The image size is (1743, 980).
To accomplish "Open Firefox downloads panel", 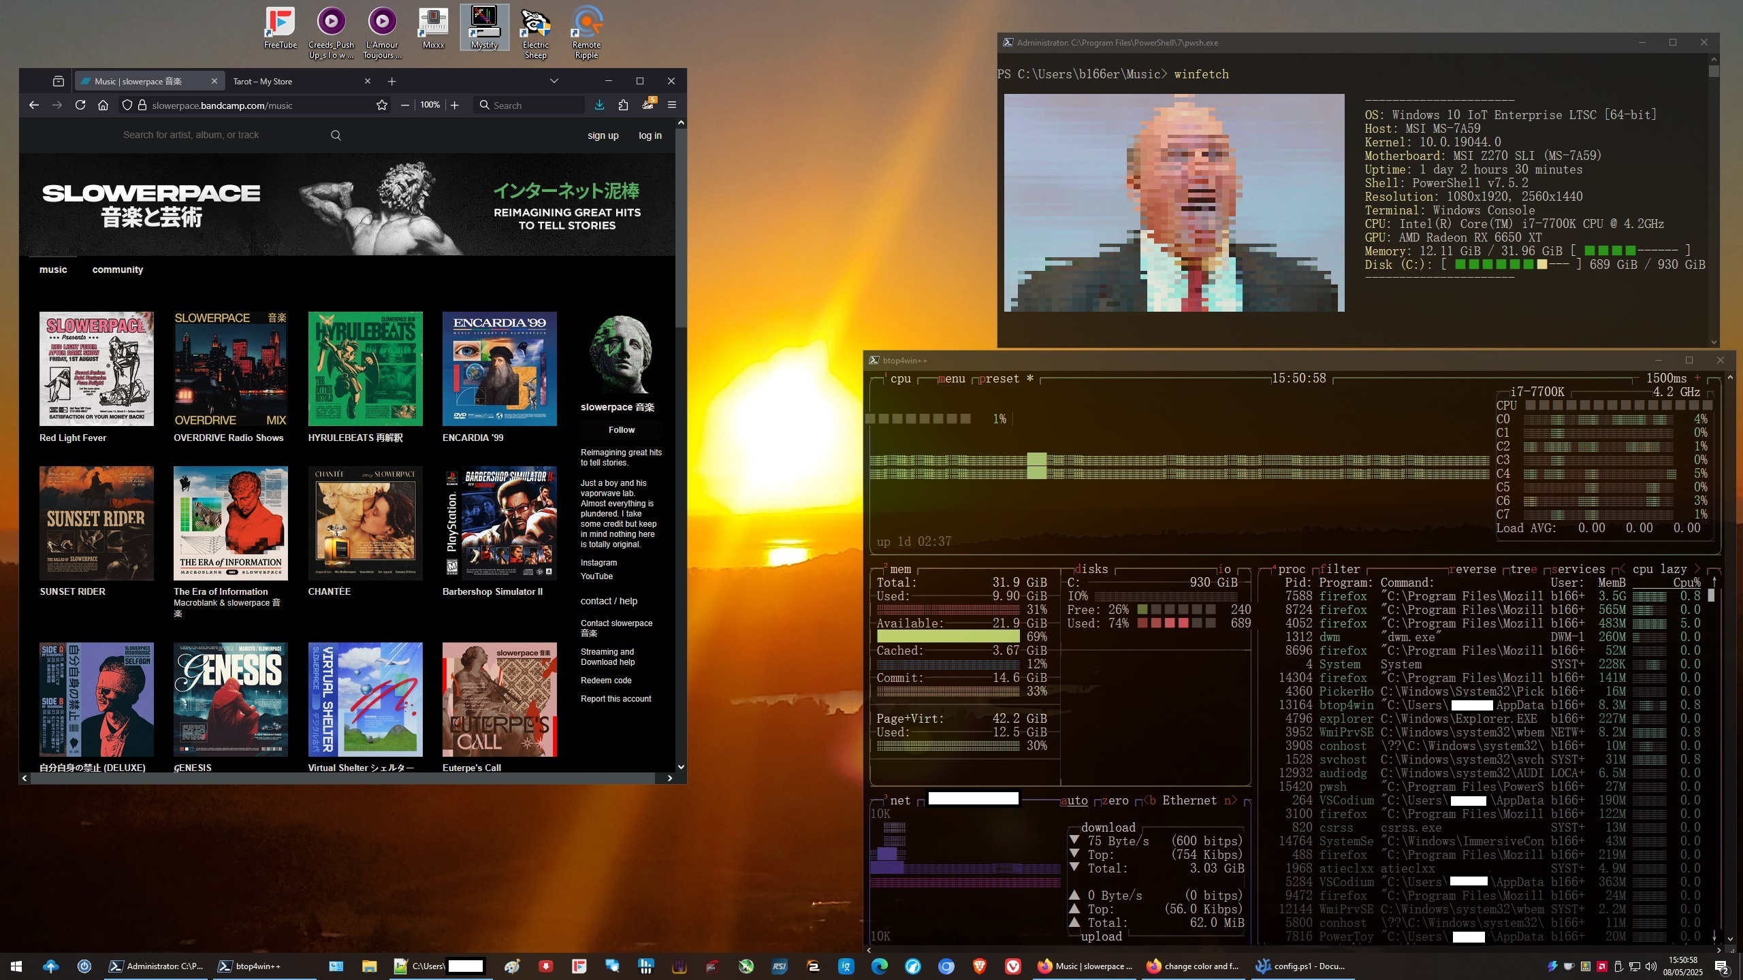I will 599,105.
